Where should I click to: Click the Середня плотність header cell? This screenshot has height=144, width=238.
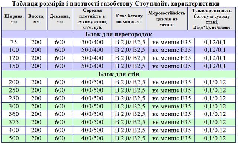pyautogui.click(x=92, y=19)
